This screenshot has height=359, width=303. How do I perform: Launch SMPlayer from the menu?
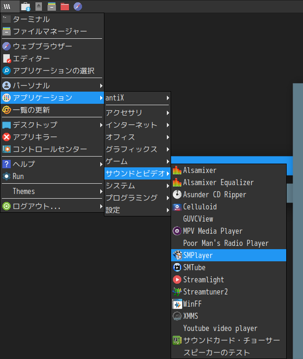click(x=228, y=255)
